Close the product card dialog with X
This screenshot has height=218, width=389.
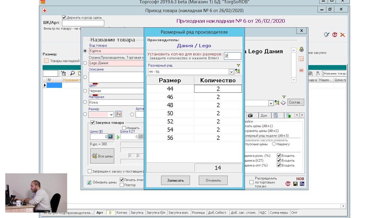[x=301, y=31]
